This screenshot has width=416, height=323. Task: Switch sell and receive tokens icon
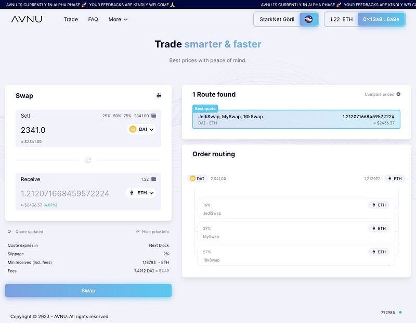click(88, 160)
